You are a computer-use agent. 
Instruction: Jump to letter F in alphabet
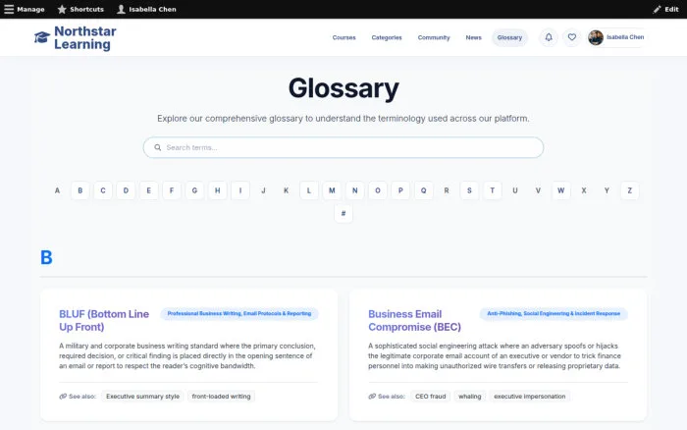[172, 190]
